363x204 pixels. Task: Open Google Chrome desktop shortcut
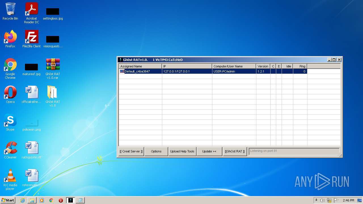coord(10,69)
